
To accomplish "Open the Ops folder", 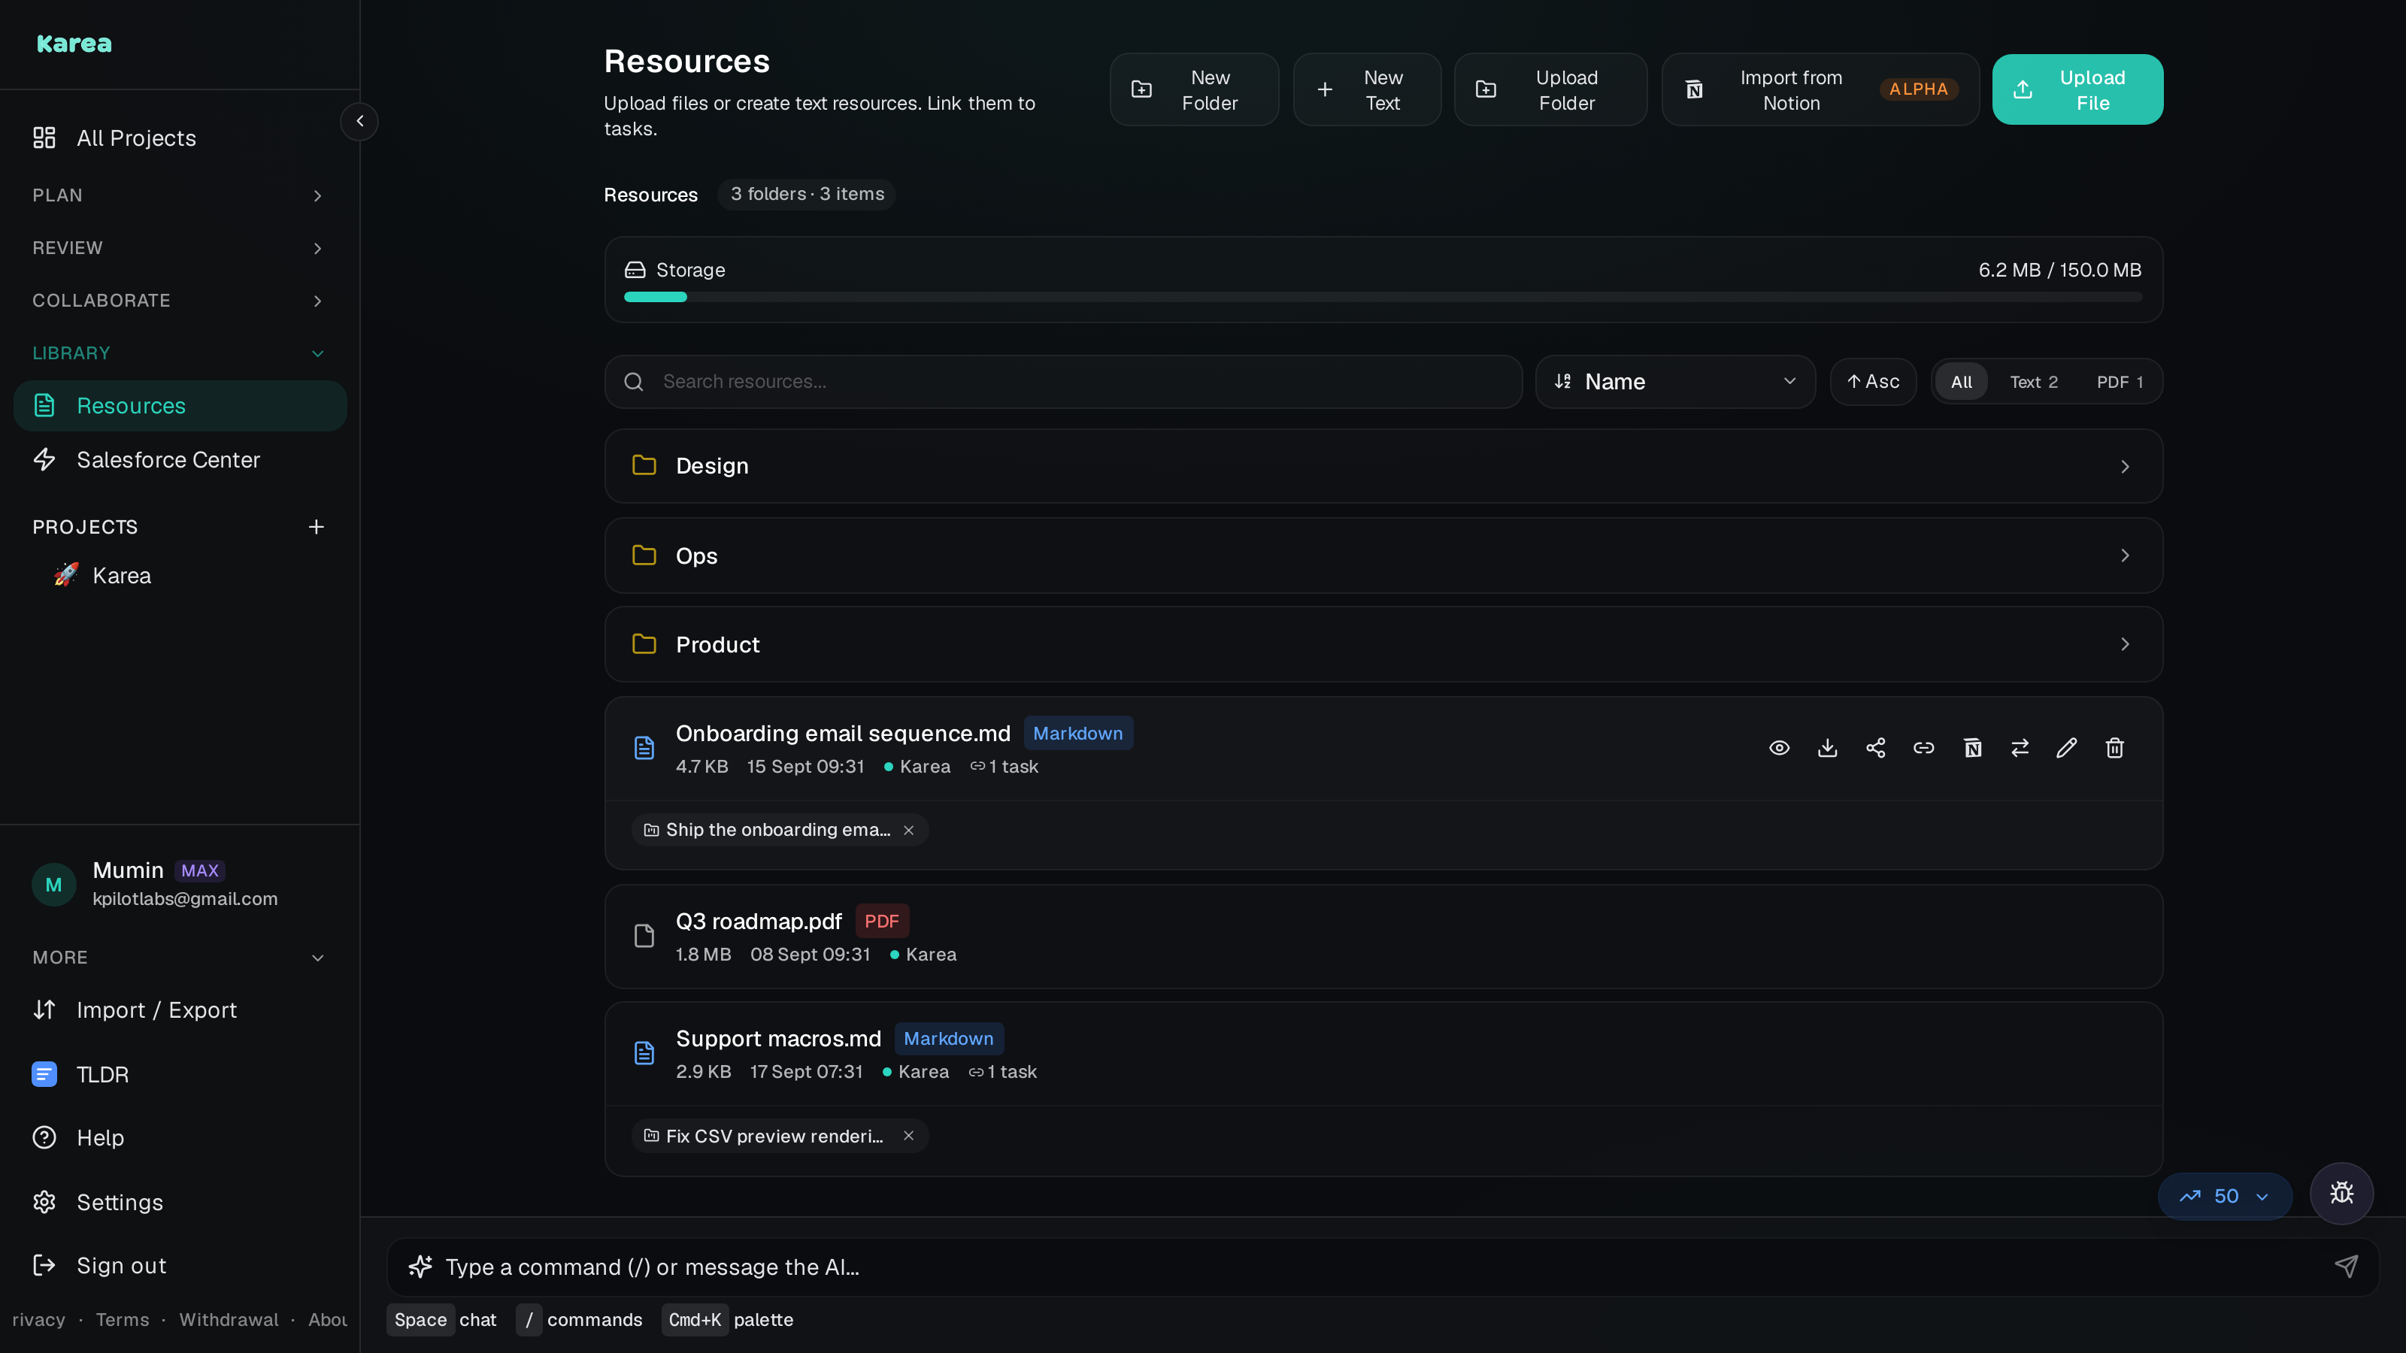I will point(1383,555).
